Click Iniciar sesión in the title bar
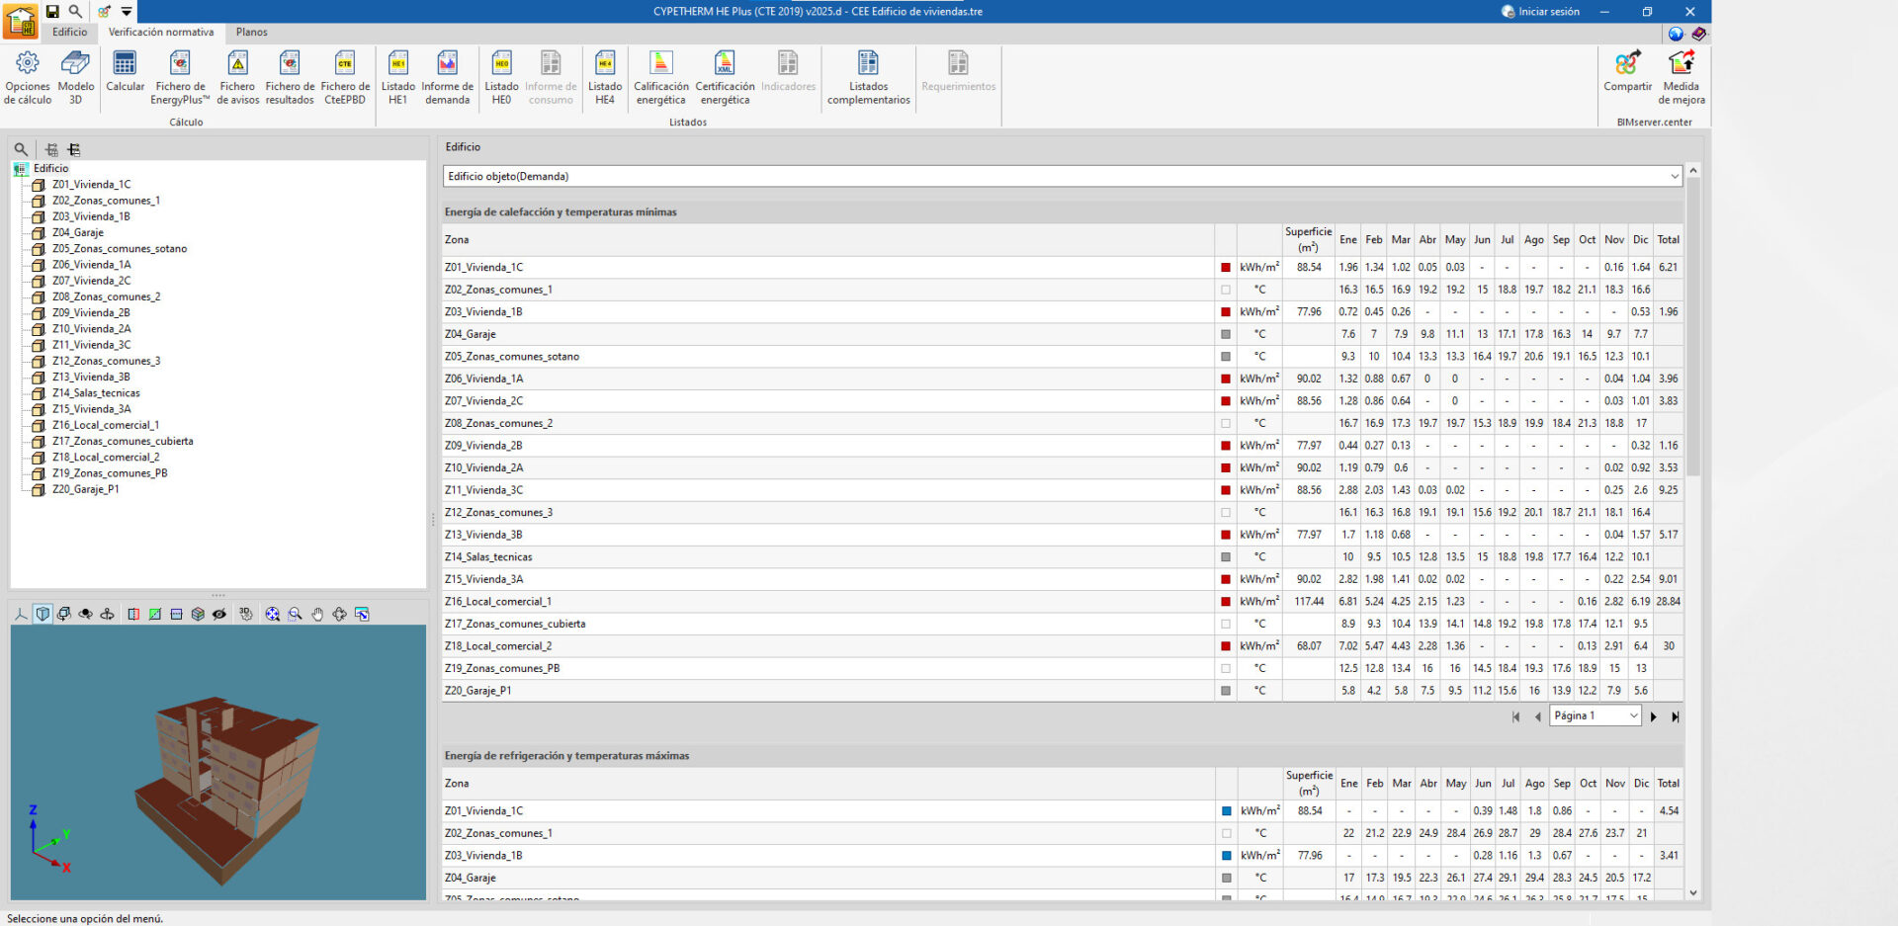Screen dimensions: 1898x926 point(1540,12)
